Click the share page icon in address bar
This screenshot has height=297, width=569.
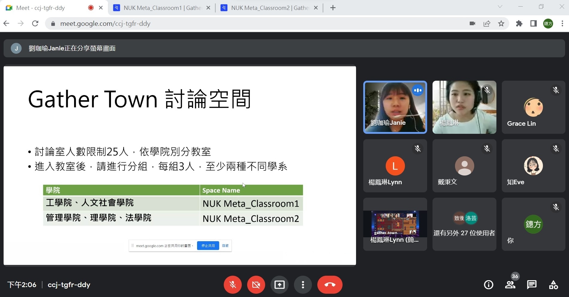point(487,23)
